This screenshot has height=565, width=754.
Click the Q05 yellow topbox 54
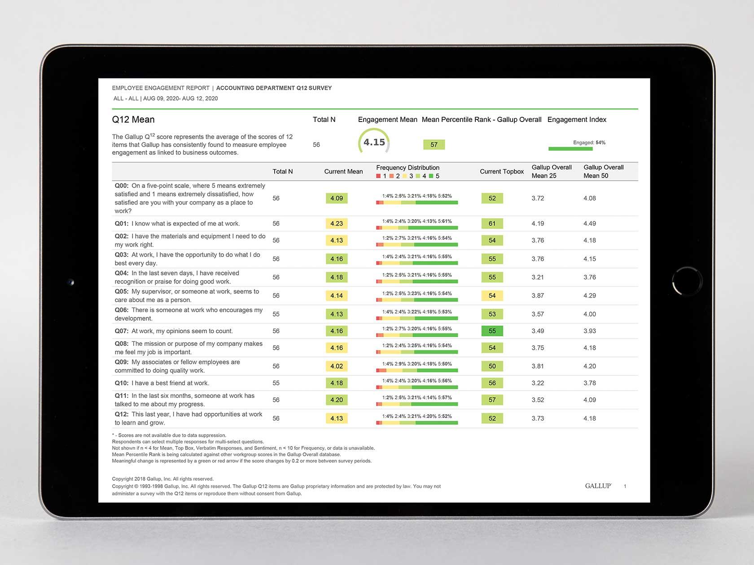coord(492,296)
